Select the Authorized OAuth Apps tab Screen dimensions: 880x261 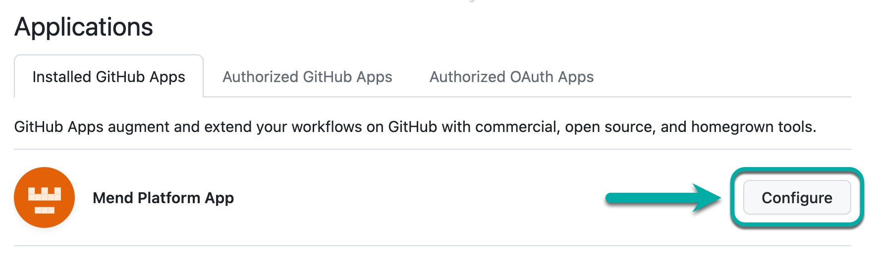pos(511,77)
